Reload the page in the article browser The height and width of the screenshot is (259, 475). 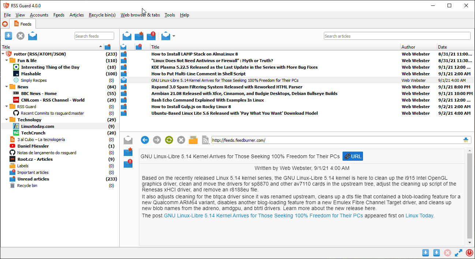pos(169,140)
